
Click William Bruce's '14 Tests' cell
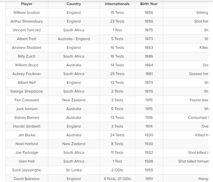pos(117,65)
